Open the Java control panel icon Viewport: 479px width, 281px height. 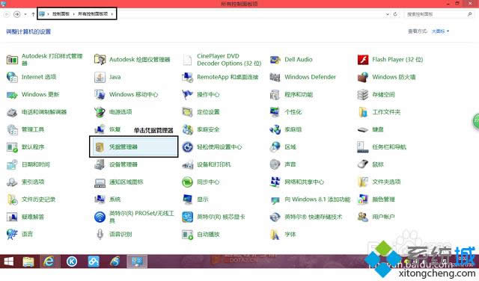click(100, 77)
